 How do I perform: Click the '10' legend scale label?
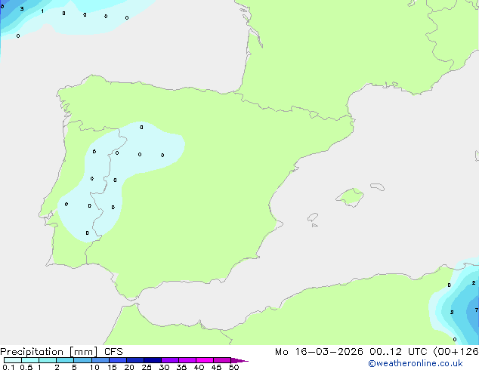tap(94, 367)
